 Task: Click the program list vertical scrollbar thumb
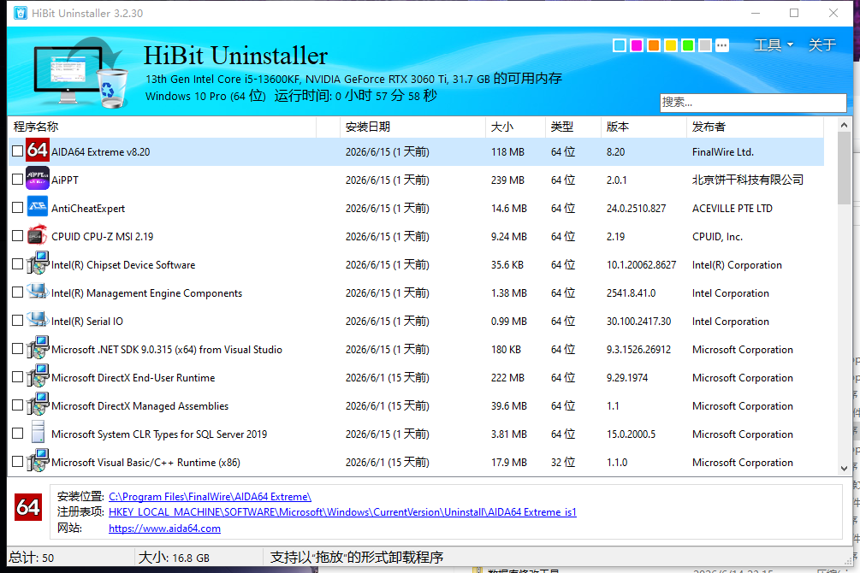click(x=844, y=168)
